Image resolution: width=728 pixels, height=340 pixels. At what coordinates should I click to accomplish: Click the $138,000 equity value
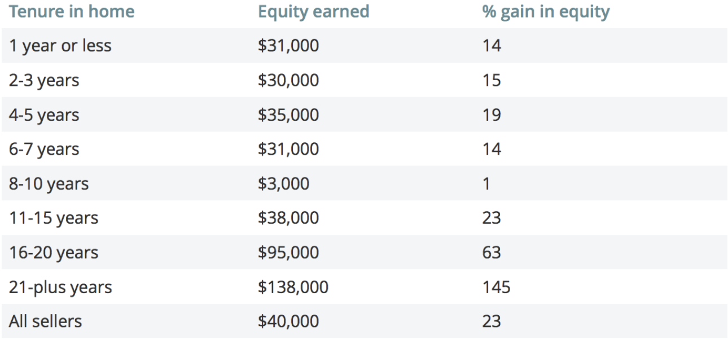pyautogui.click(x=293, y=287)
